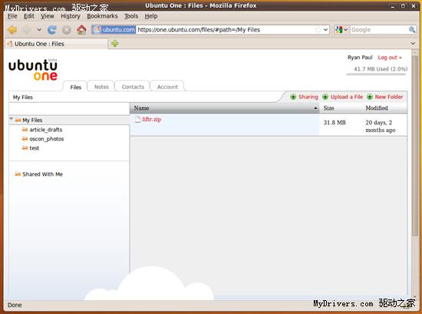
Task: Click the Sharing link
Action: [308, 97]
